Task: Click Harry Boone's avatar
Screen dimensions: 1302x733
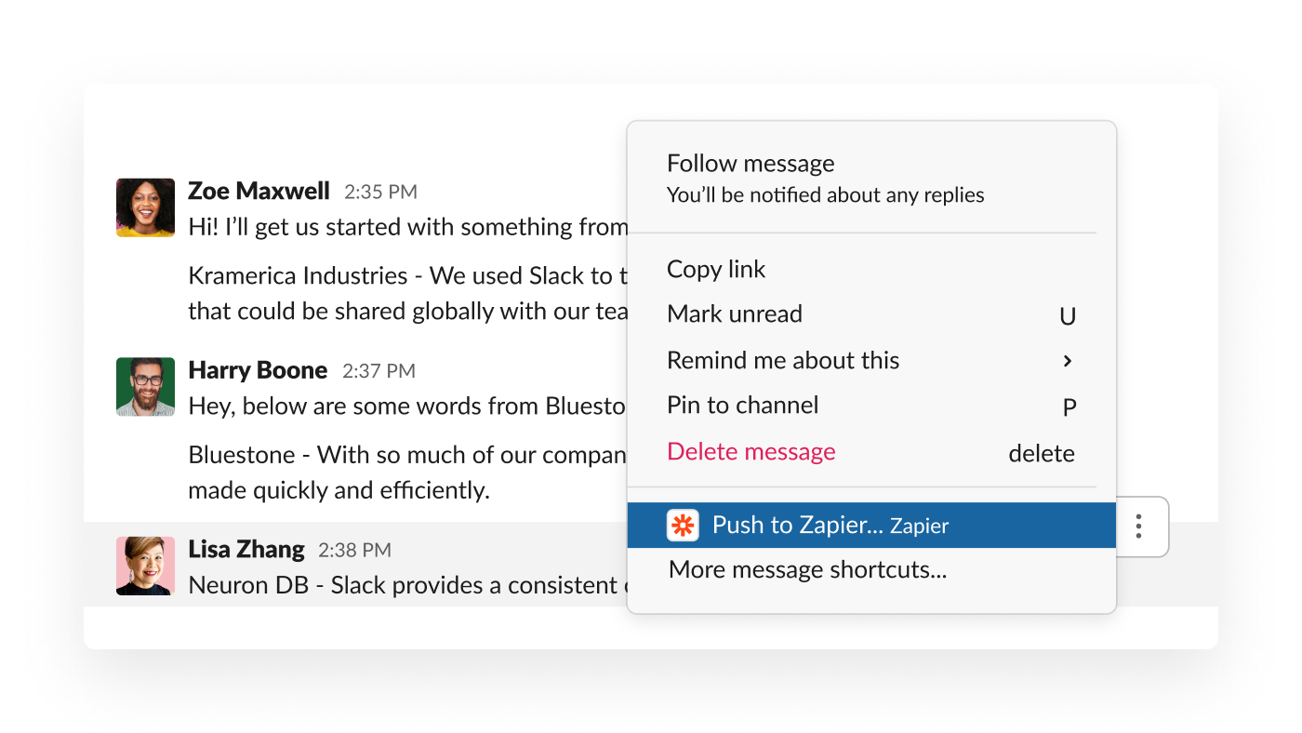Action: 144,386
